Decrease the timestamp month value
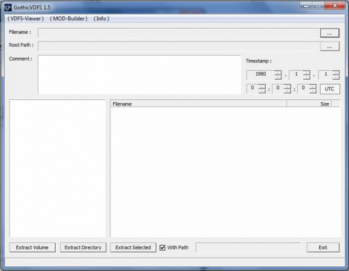 click(306, 77)
